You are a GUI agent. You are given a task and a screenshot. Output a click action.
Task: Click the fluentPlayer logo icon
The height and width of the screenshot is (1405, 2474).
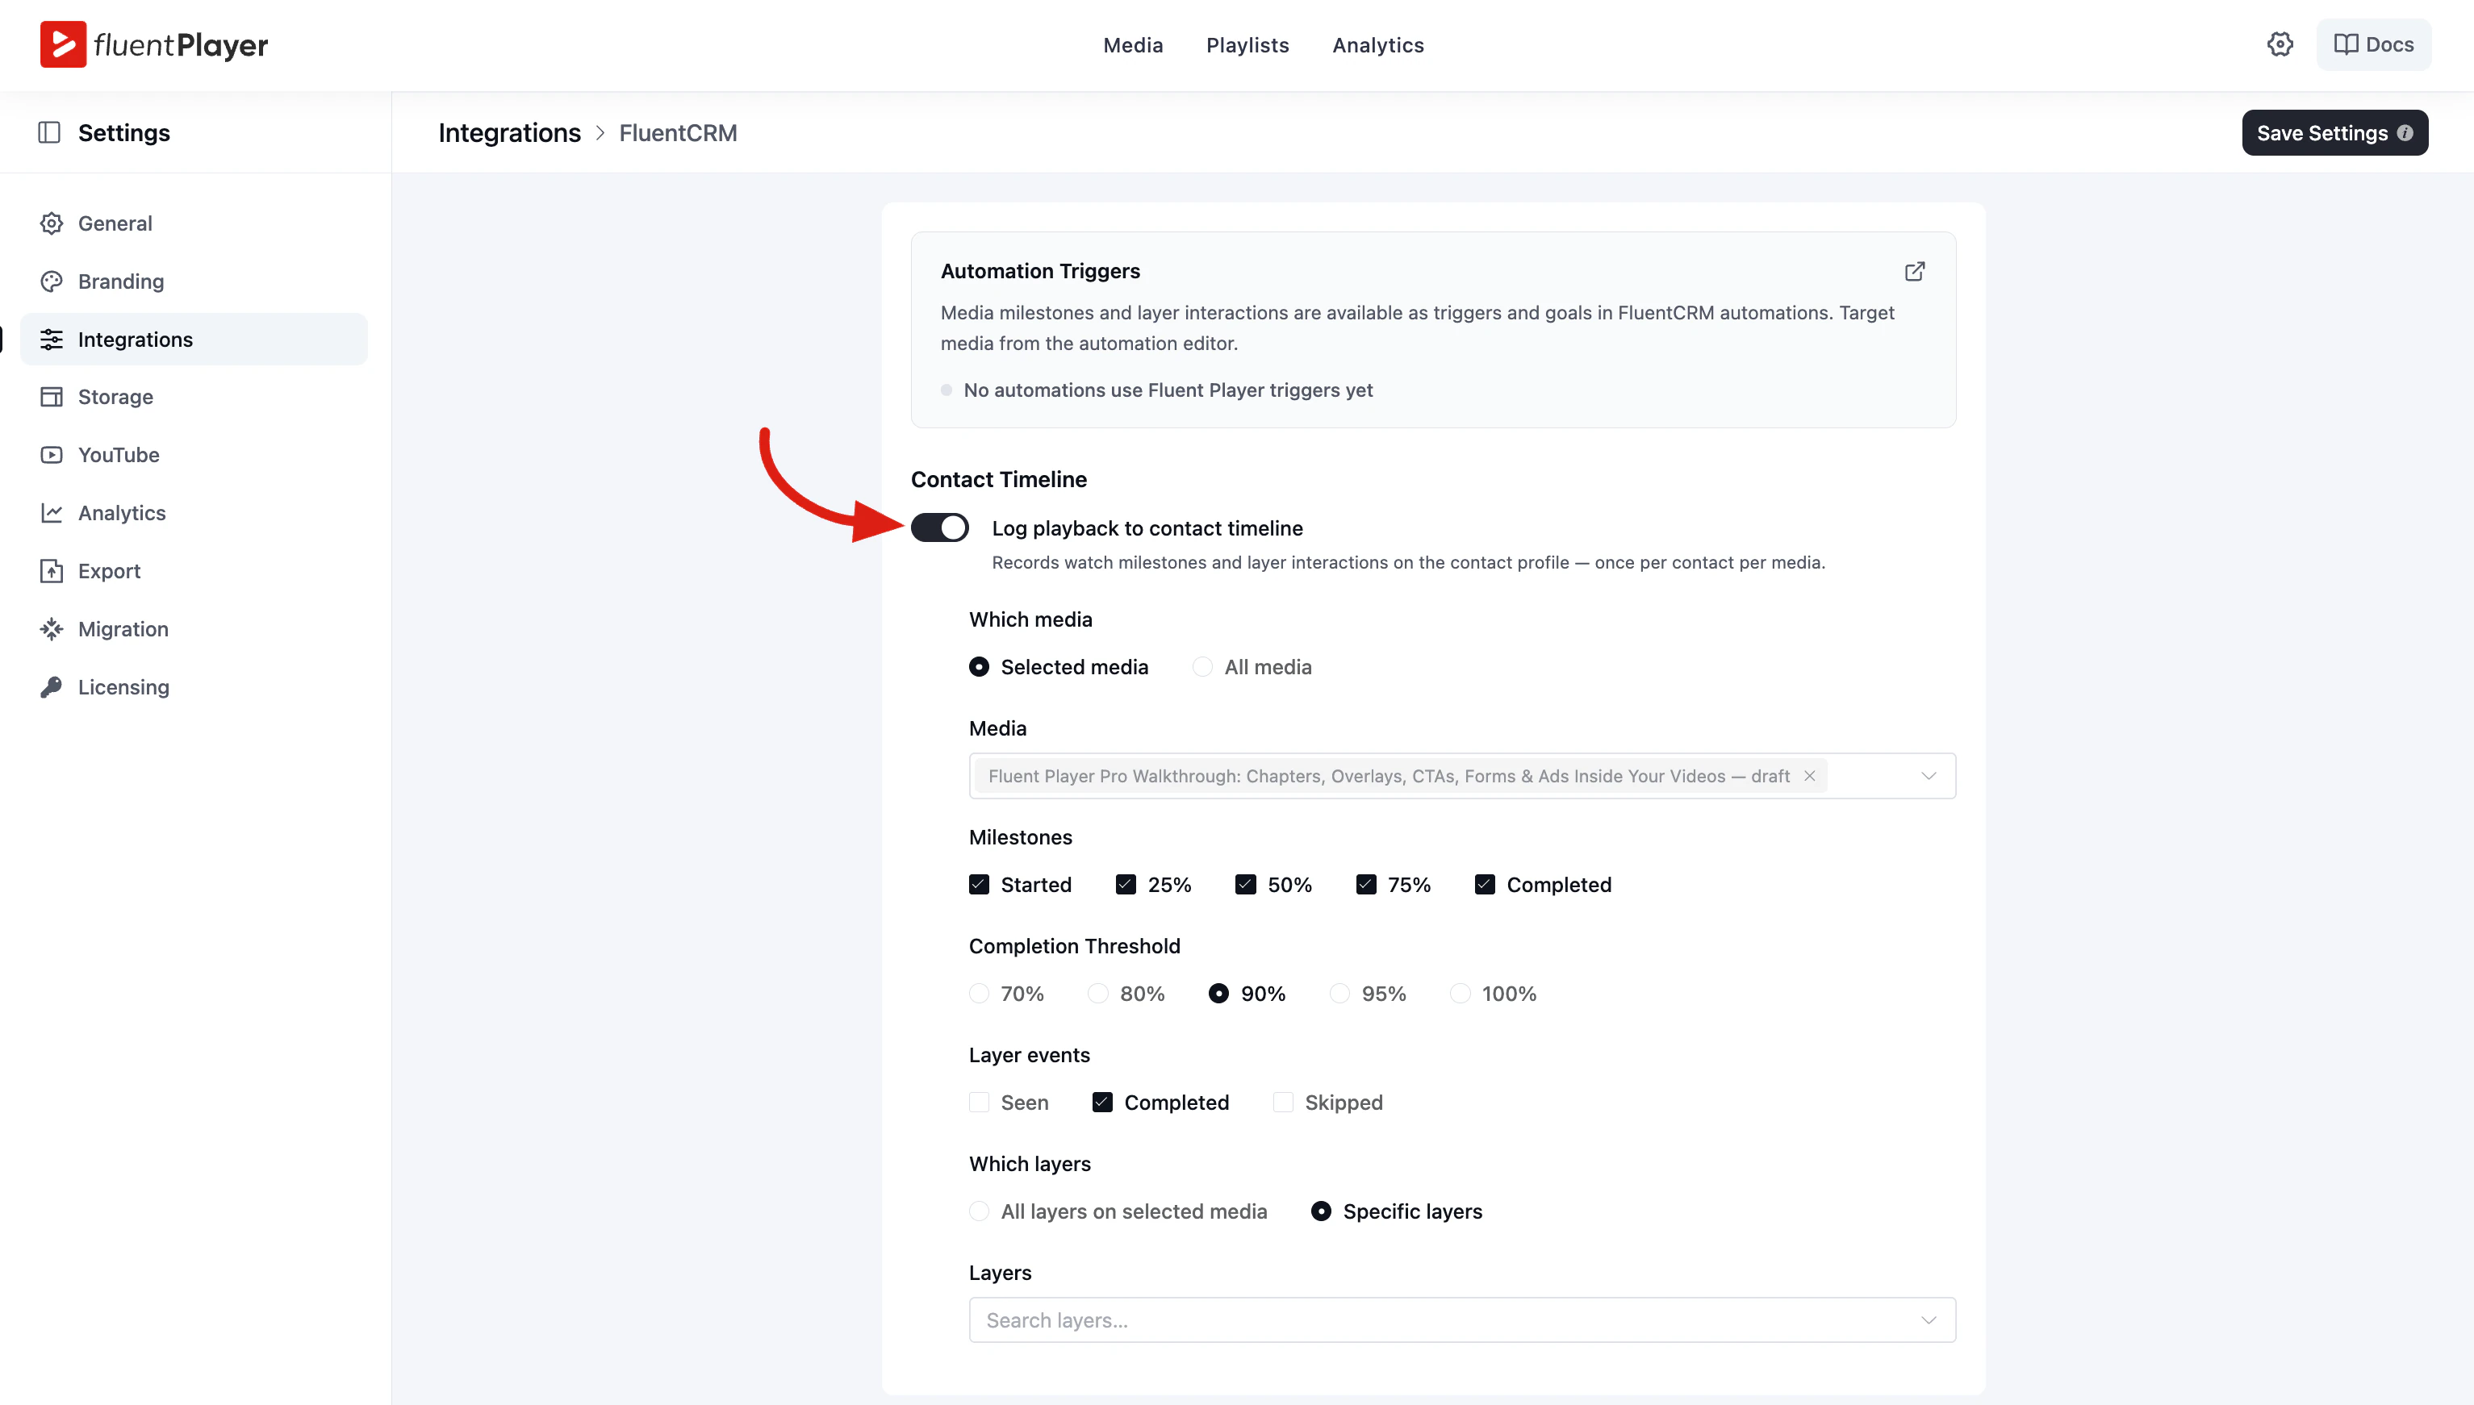(x=63, y=44)
